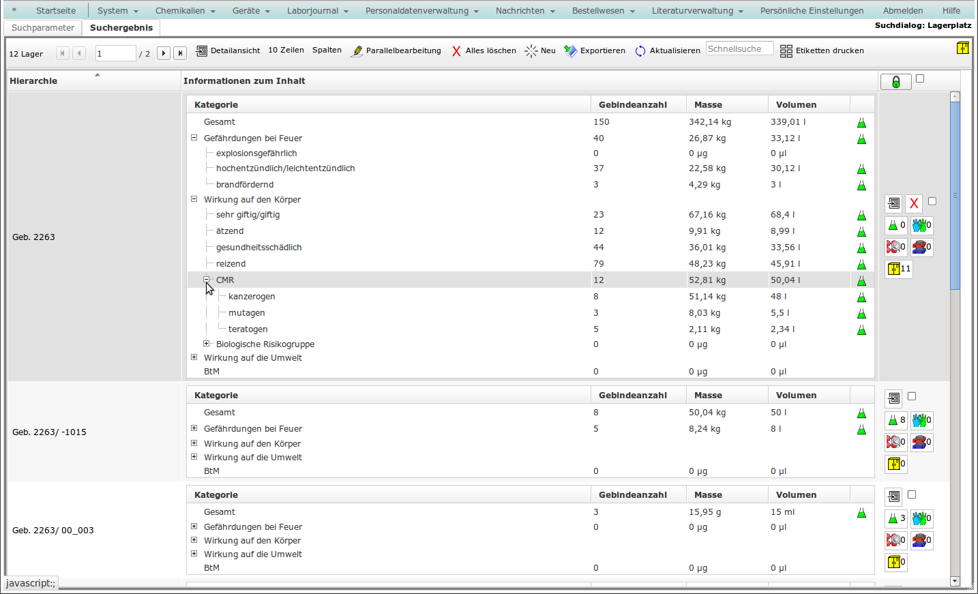
Task: Open the Chemikalien menu
Action: pos(184,11)
